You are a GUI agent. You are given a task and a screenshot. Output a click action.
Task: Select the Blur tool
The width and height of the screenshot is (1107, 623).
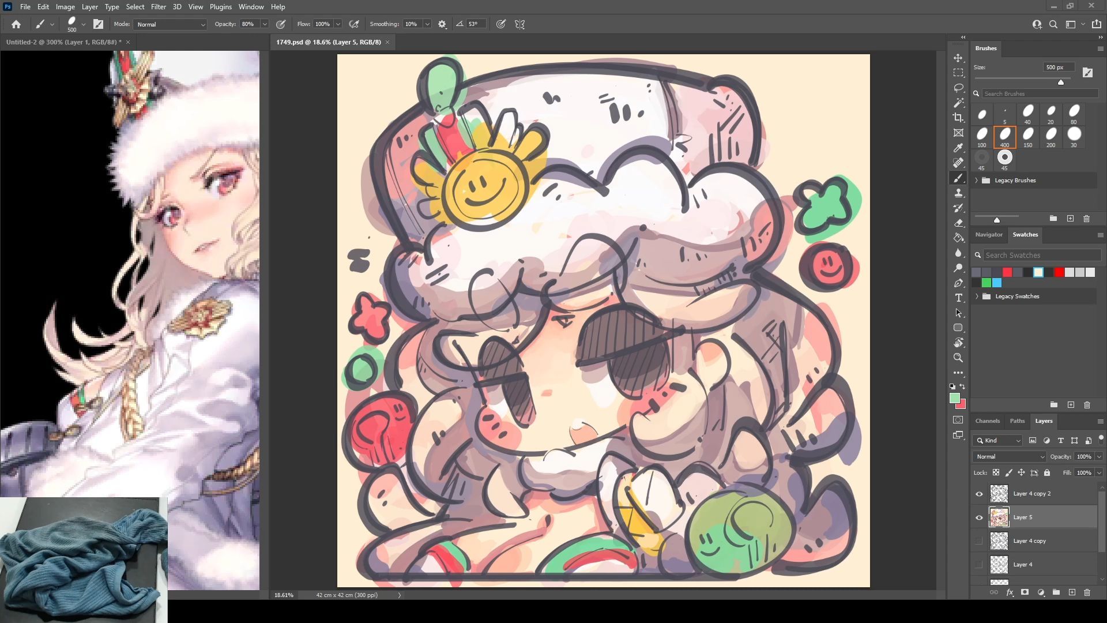point(958,253)
